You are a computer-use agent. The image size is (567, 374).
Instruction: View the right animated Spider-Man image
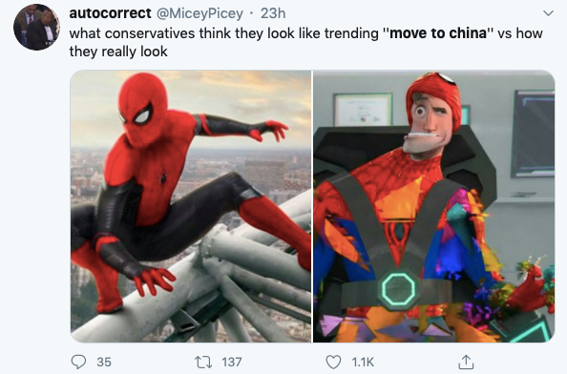pos(433,206)
